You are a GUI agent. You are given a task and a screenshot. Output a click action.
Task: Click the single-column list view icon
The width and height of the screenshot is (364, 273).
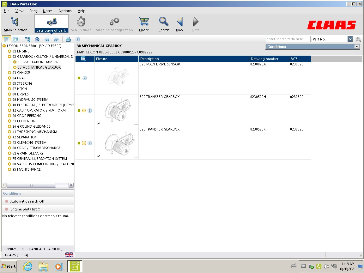(x=7, y=39)
